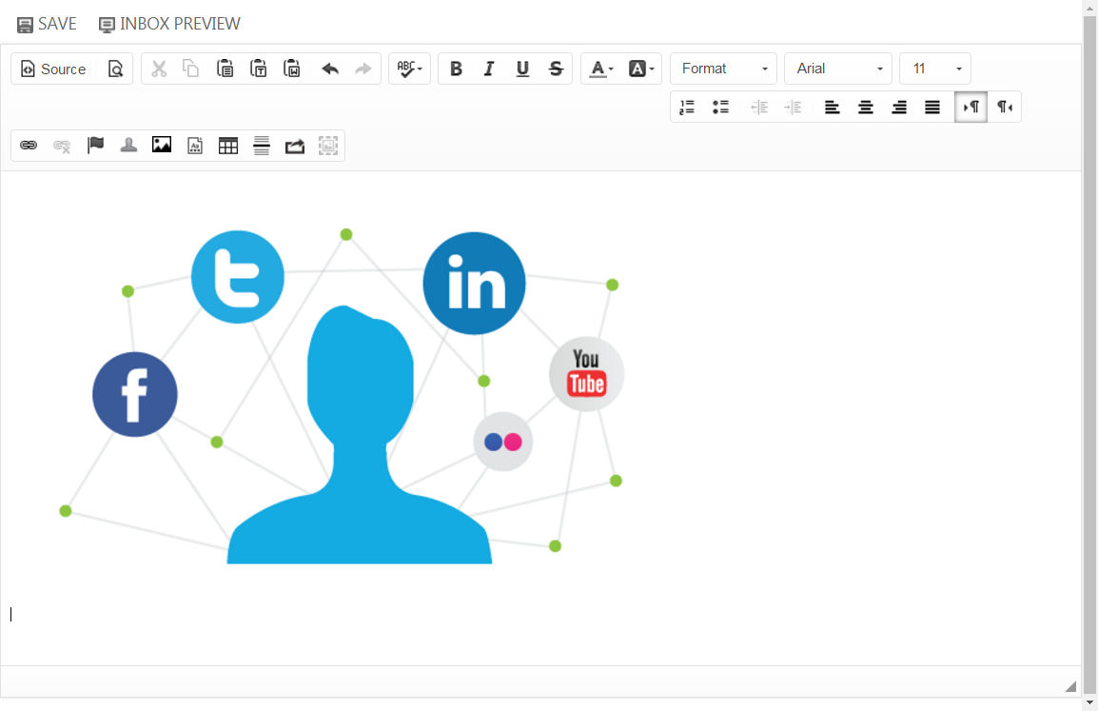Insert a numbered list
The image size is (1098, 711).
click(687, 108)
